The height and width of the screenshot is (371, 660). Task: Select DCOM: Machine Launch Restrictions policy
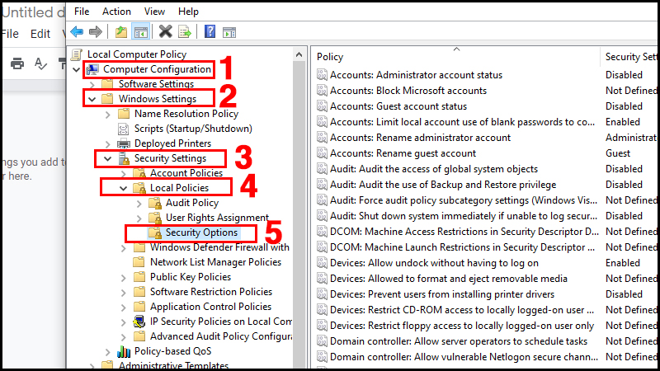[x=462, y=247]
